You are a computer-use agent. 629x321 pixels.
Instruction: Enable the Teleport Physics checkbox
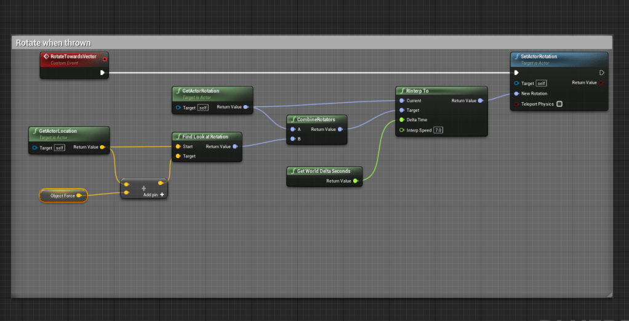point(559,104)
